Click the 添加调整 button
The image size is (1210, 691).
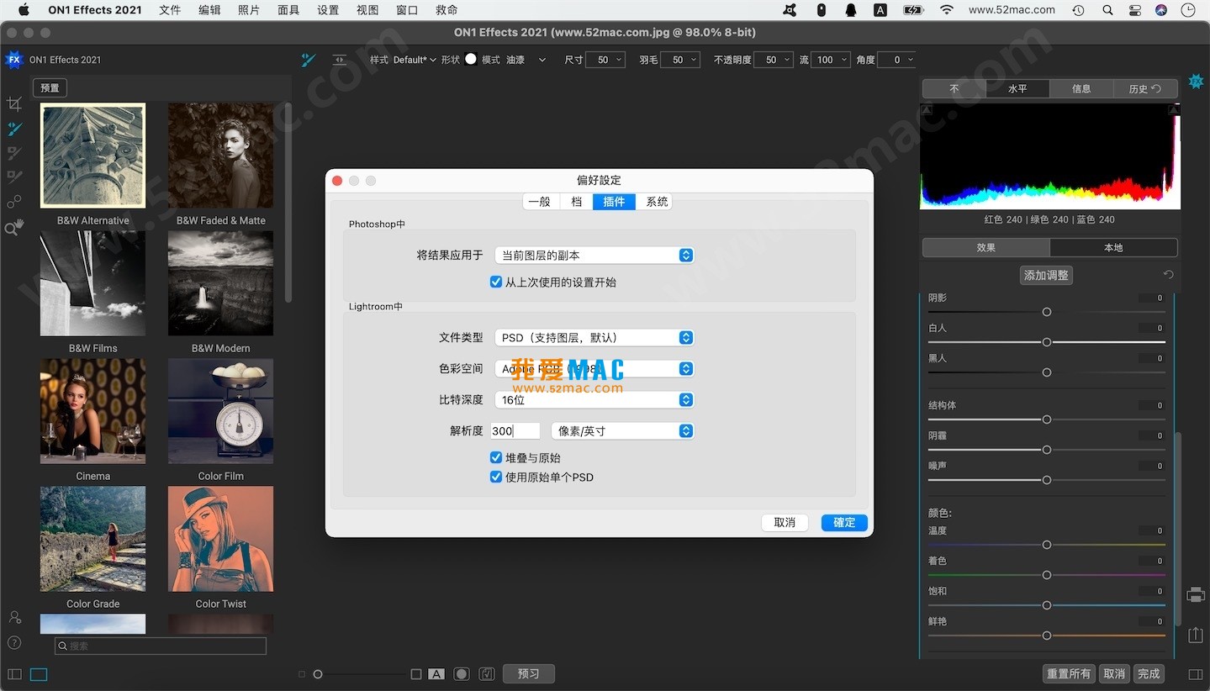click(1046, 275)
